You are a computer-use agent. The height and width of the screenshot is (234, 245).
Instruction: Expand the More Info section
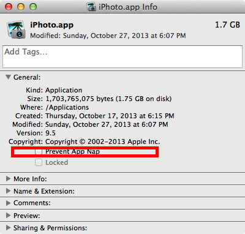(x=8, y=179)
